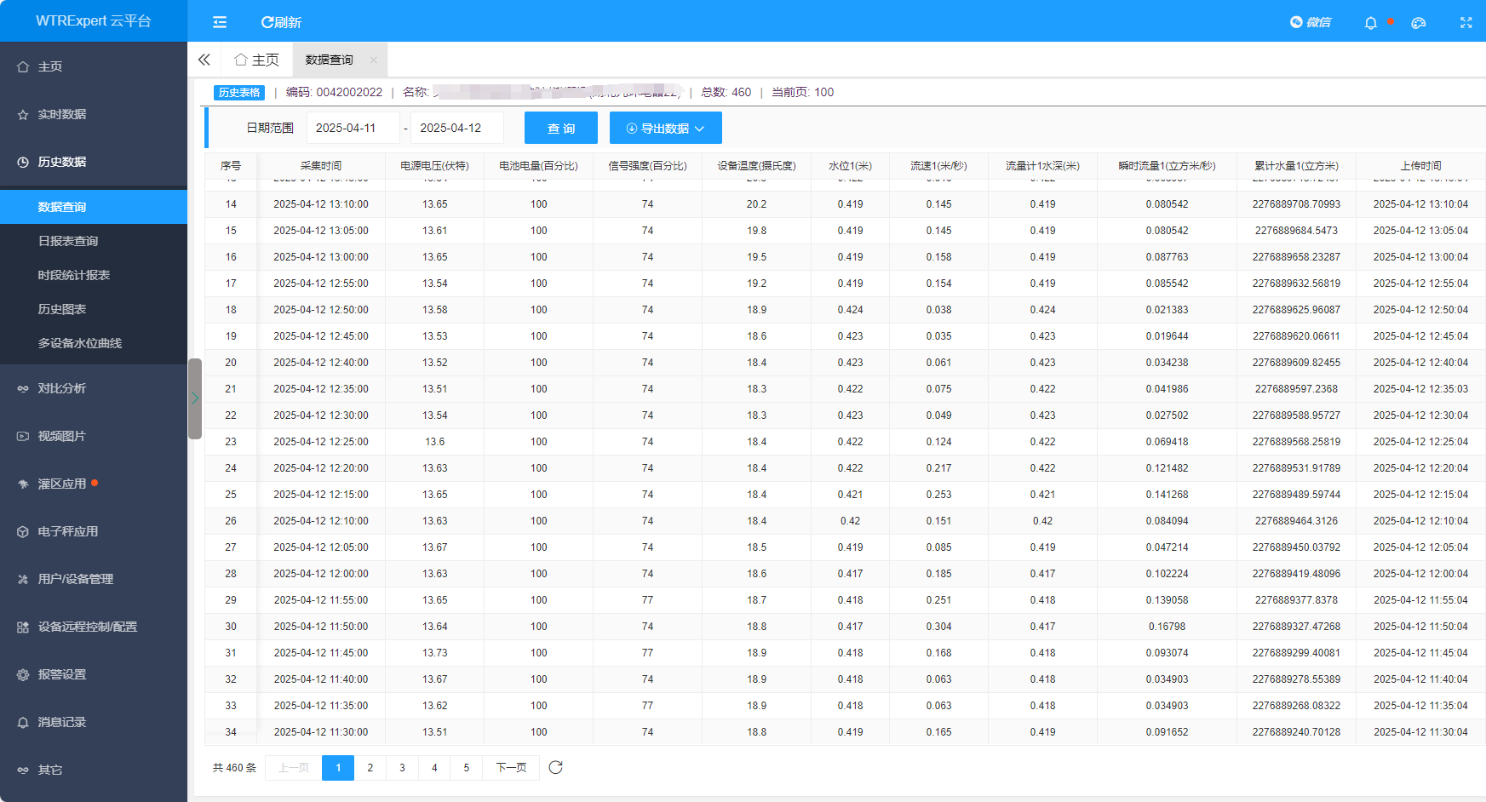Open 日报表查询 submenu item
Viewport: 1486px width, 802px height.
click(94, 241)
